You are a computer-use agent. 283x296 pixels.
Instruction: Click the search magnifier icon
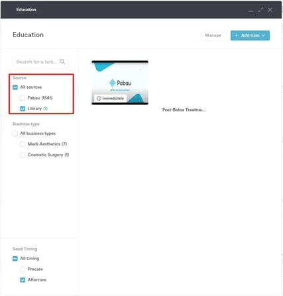(x=62, y=62)
